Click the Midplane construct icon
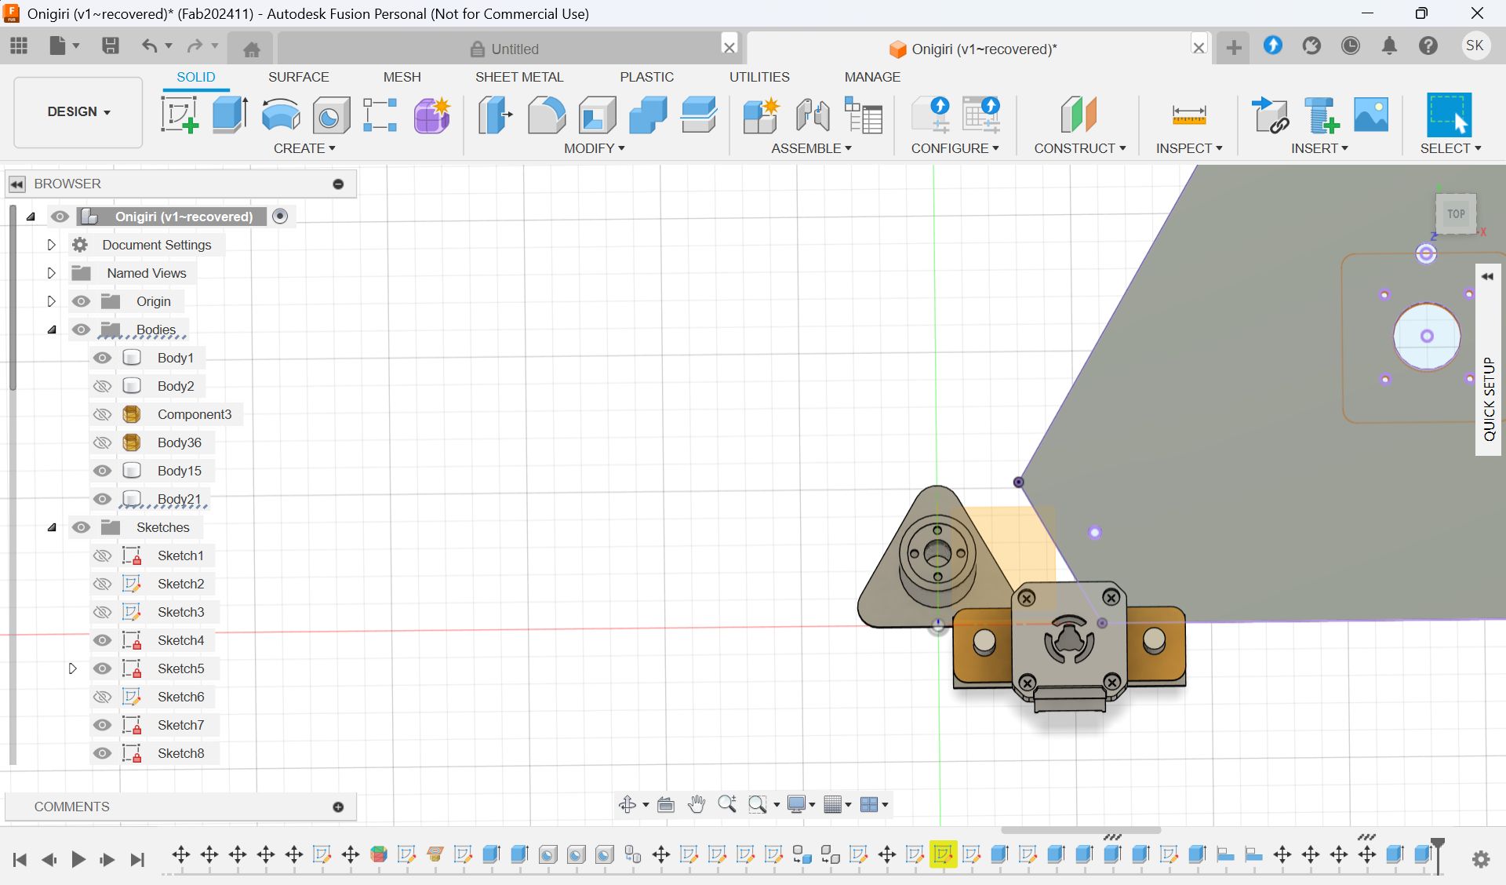The width and height of the screenshot is (1506, 885). tap(1079, 115)
